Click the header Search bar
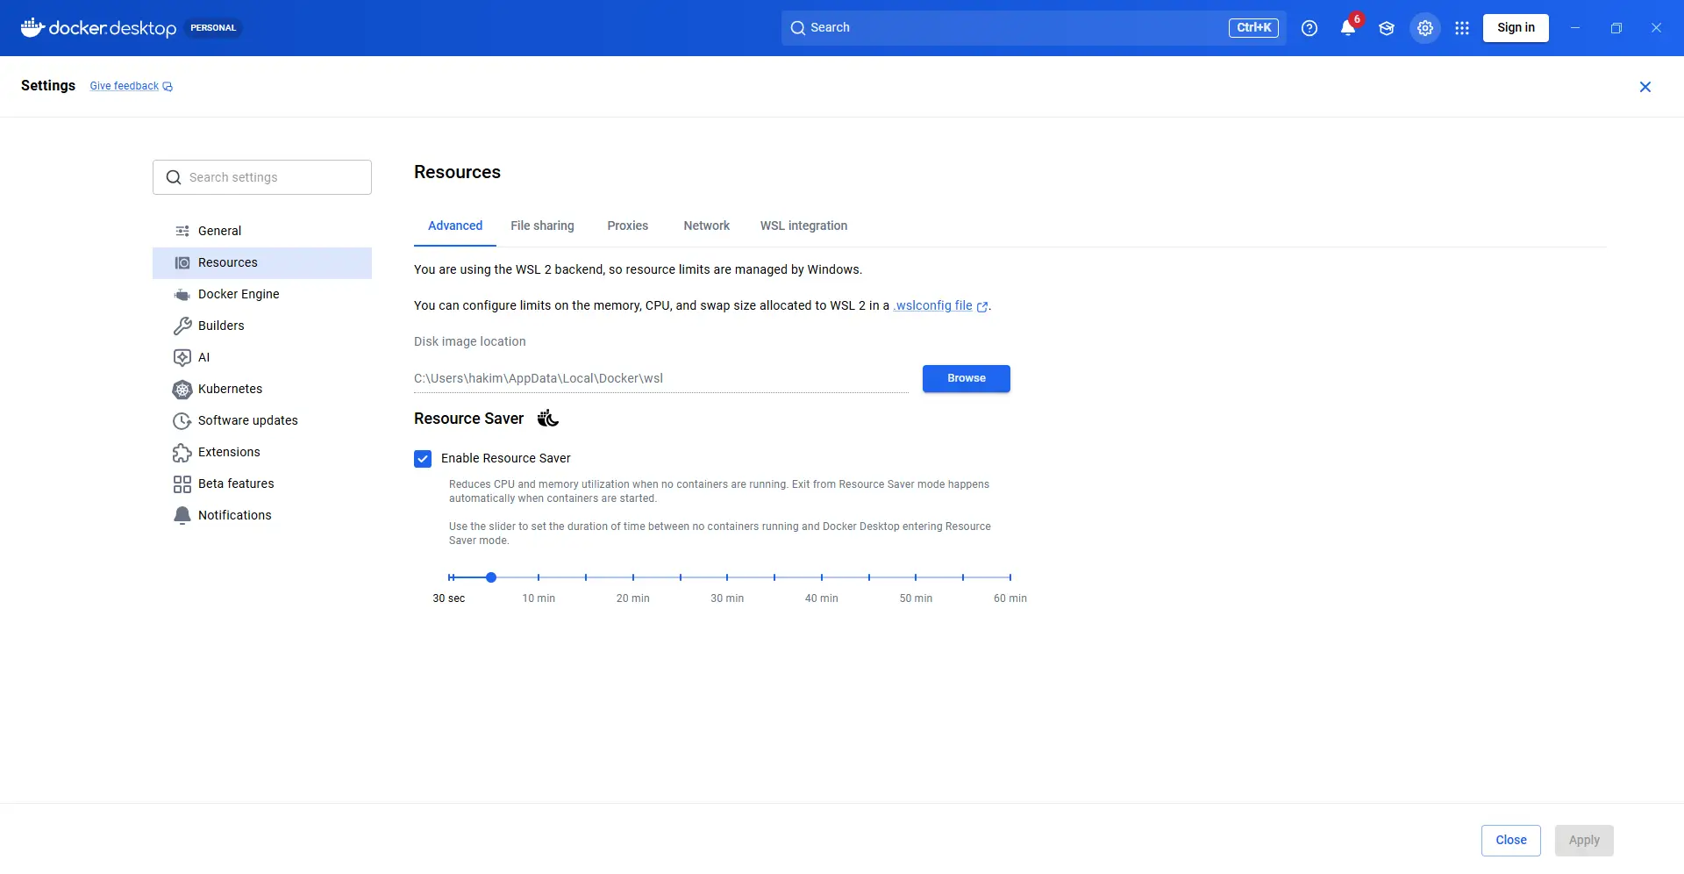1684x874 pixels. 1033,28
